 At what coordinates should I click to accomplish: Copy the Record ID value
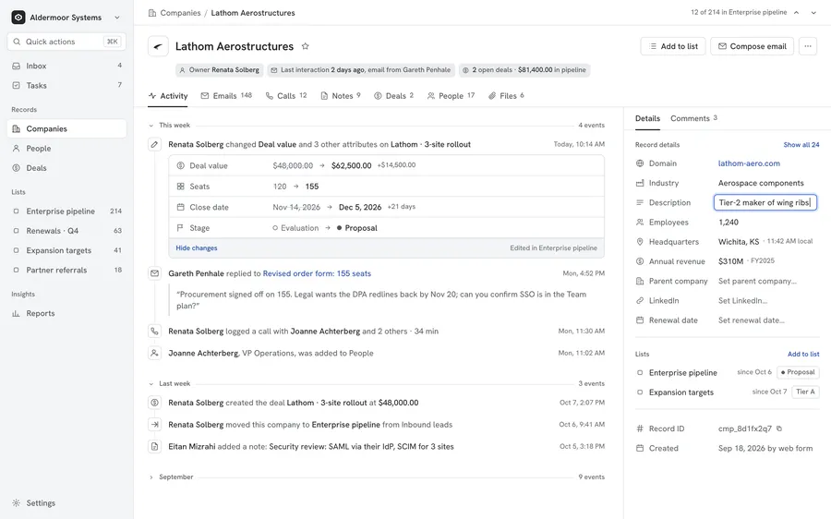pyautogui.click(x=779, y=428)
